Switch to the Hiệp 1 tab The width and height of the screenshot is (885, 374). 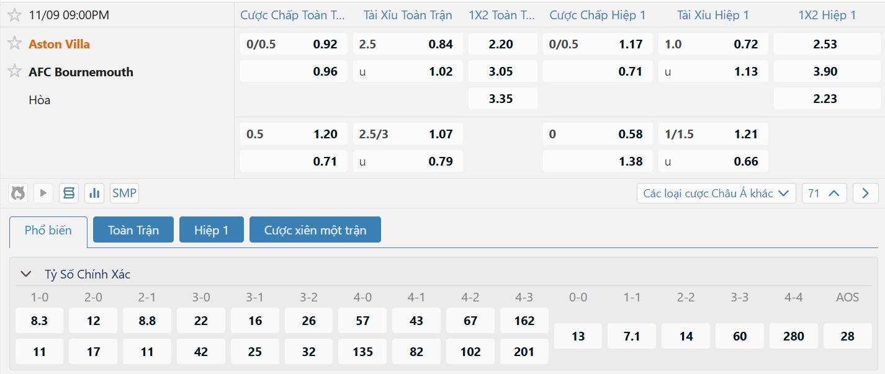[211, 230]
